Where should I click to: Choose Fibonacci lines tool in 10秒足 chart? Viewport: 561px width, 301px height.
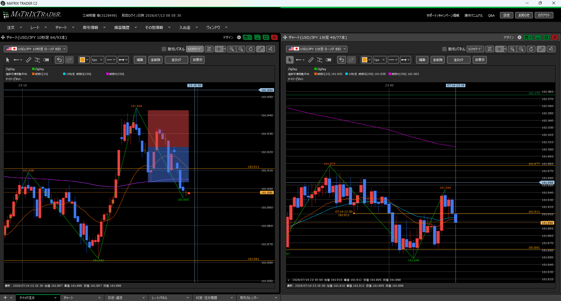tap(37, 60)
